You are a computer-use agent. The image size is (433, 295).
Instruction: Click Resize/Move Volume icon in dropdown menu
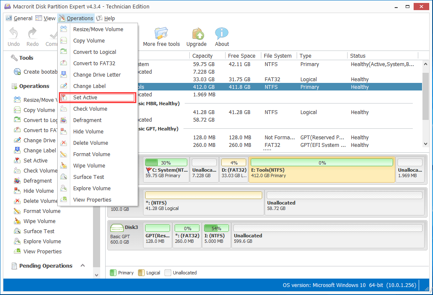click(64, 29)
